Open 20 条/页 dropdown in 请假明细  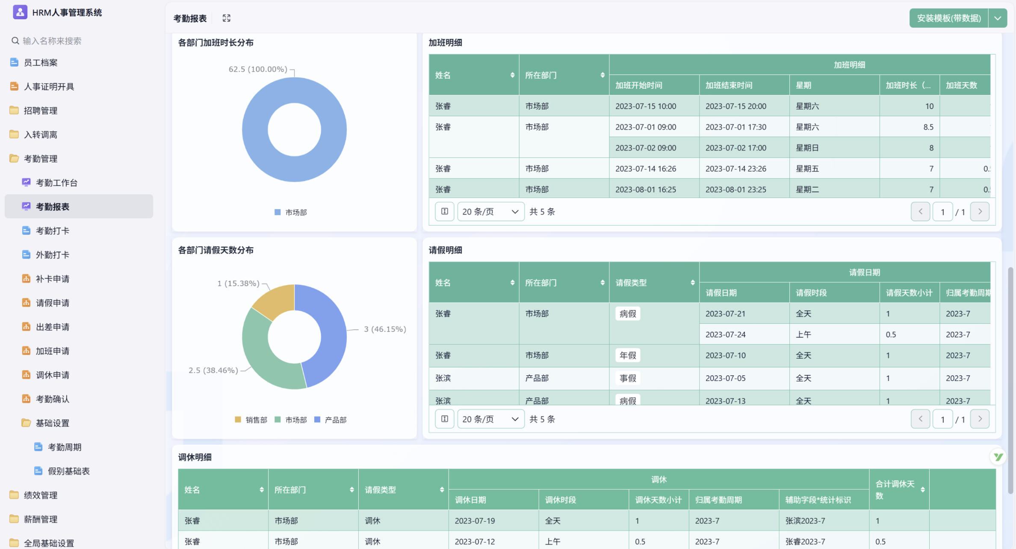(x=491, y=419)
